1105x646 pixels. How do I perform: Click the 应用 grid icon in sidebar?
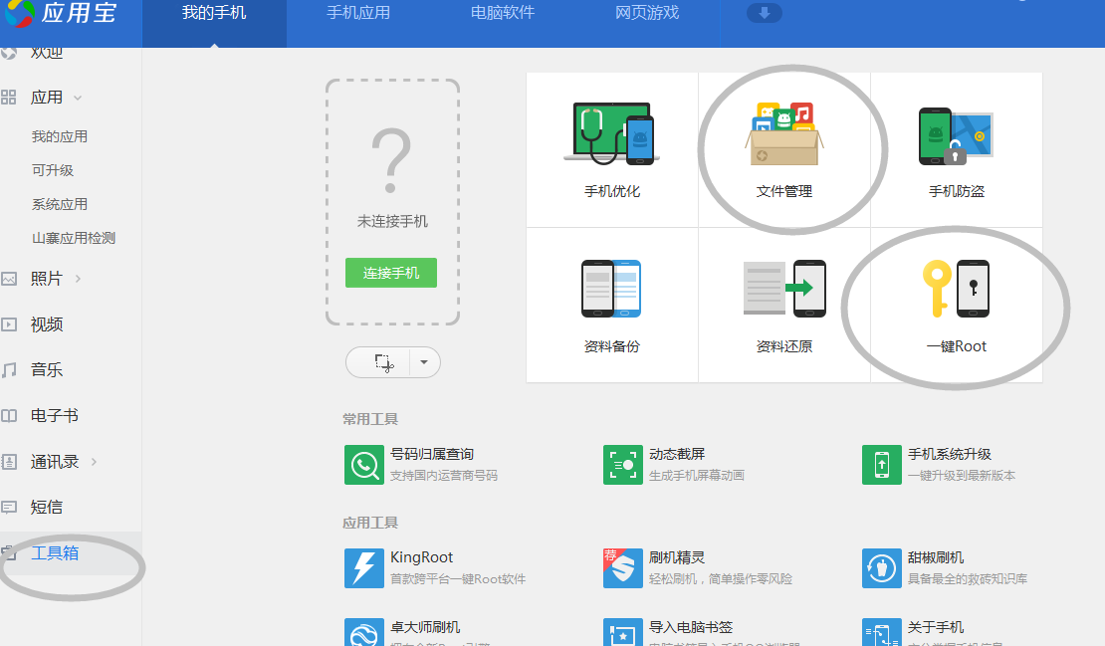pyautogui.click(x=8, y=98)
